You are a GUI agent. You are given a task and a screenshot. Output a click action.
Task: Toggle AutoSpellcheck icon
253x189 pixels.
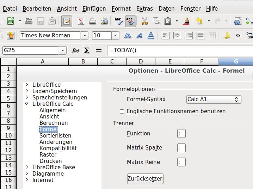tap(130, 21)
